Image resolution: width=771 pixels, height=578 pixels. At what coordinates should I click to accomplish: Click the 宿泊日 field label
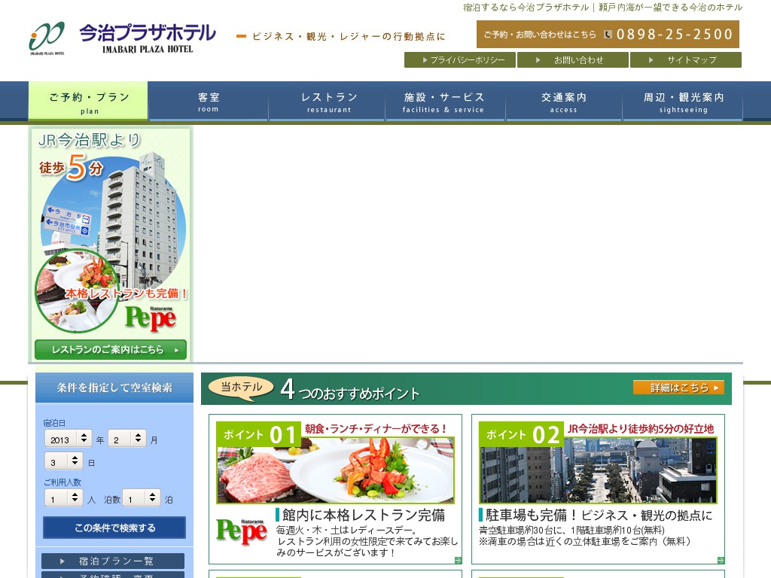pos(54,423)
